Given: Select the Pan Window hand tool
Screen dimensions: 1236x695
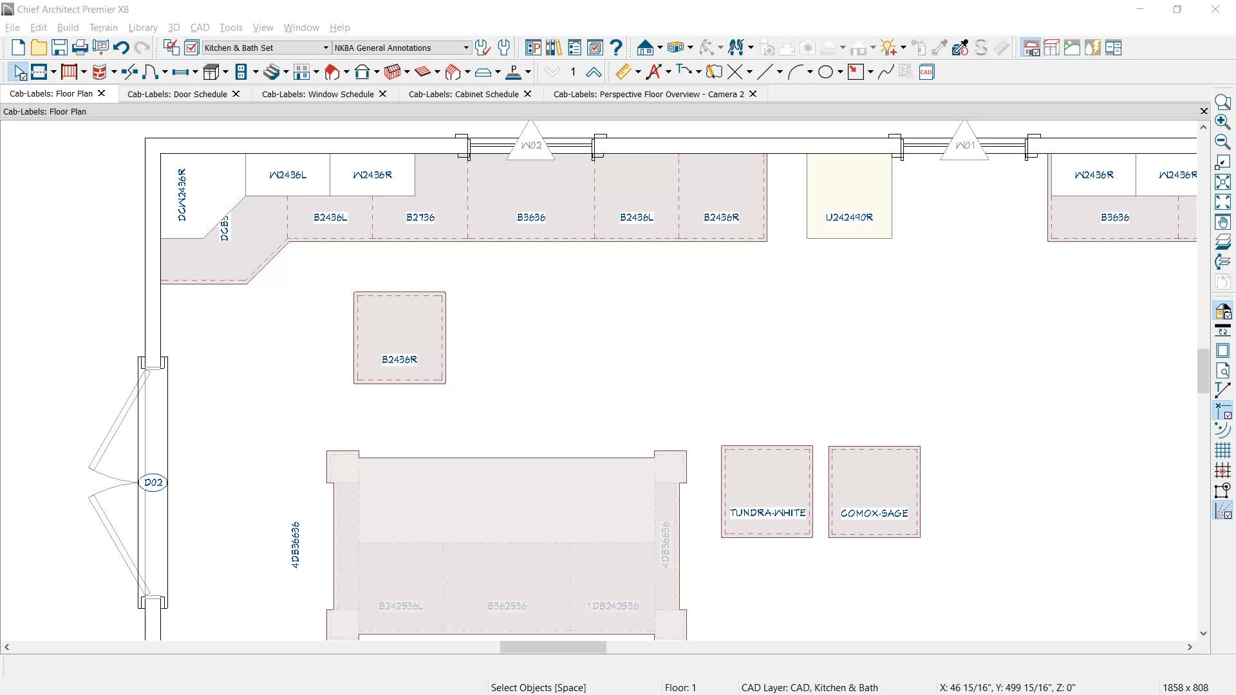Looking at the screenshot, I should click(x=1222, y=223).
